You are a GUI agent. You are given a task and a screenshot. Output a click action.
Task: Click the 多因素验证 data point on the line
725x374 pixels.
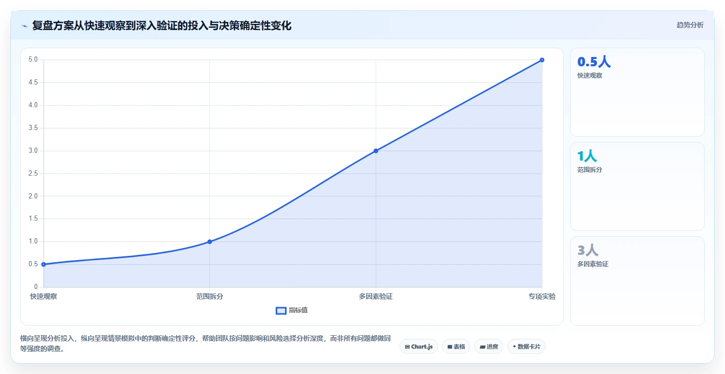click(376, 151)
